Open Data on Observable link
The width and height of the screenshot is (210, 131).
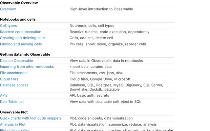click(16, 61)
